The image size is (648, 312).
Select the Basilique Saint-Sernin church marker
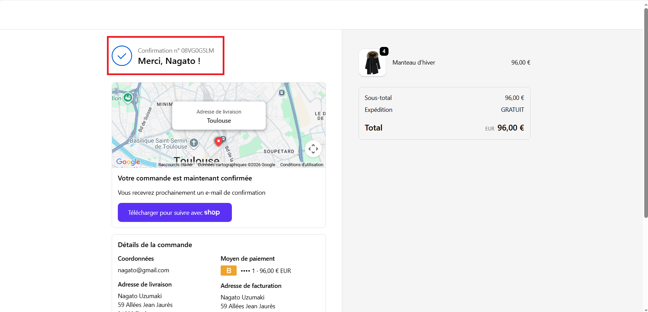point(194,143)
